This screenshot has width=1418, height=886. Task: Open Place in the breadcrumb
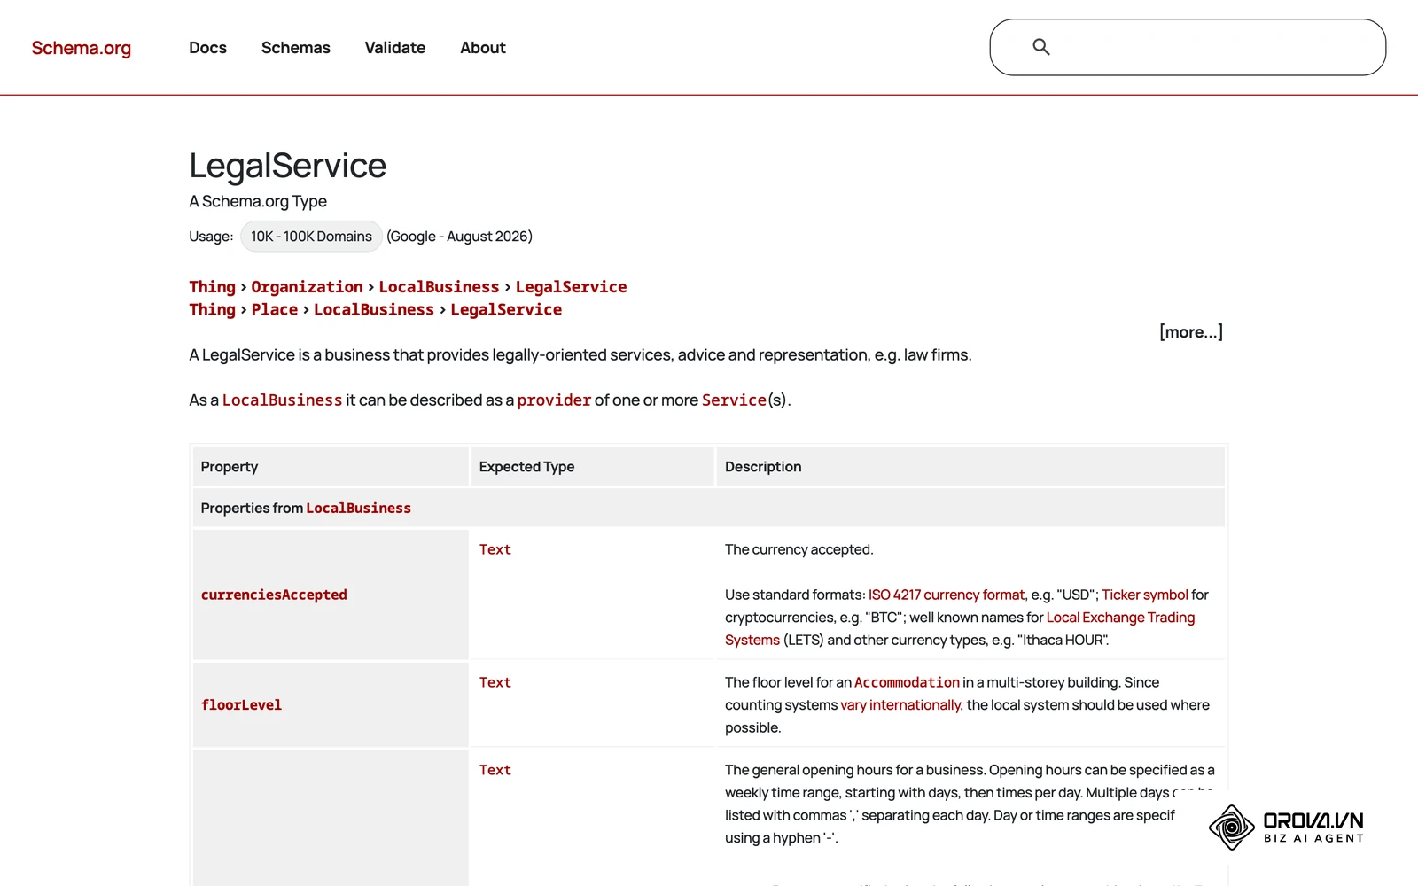[x=275, y=309]
